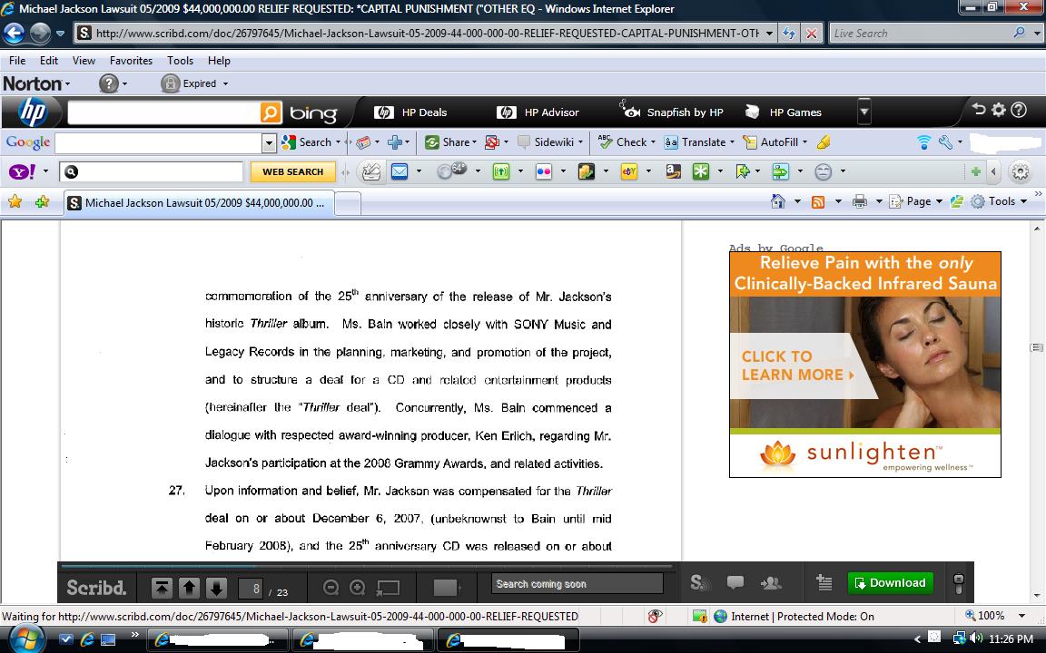Expand the address bar URL dropdown
The image size is (1046, 653).
pyautogui.click(x=769, y=34)
